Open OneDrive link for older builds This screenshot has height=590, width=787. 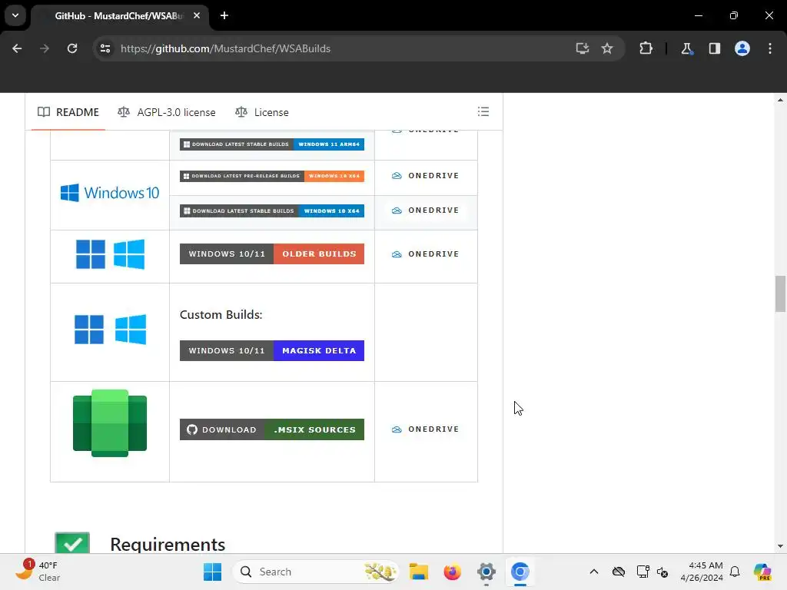pos(426,254)
